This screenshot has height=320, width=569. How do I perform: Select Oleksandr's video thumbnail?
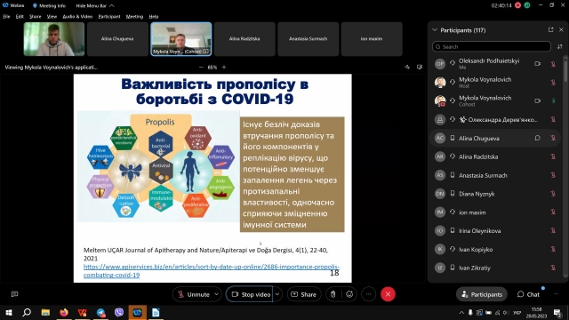(x=54, y=39)
